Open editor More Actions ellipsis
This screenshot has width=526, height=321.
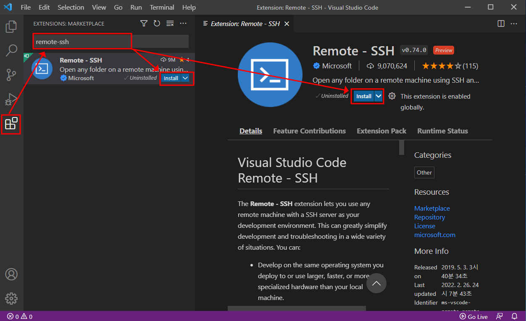(514, 24)
